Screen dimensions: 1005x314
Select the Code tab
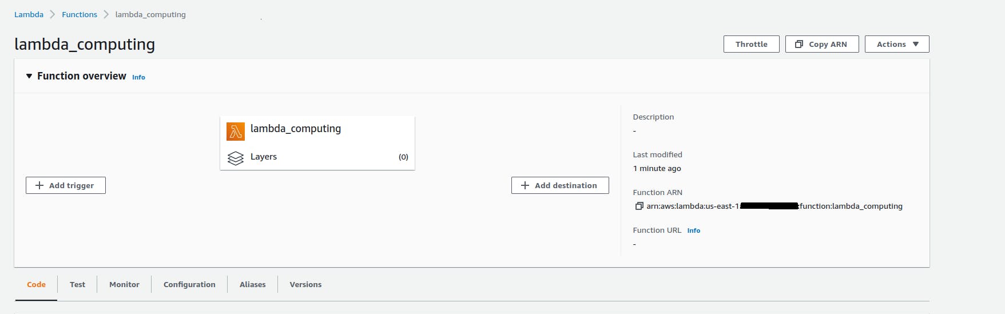[36, 284]
